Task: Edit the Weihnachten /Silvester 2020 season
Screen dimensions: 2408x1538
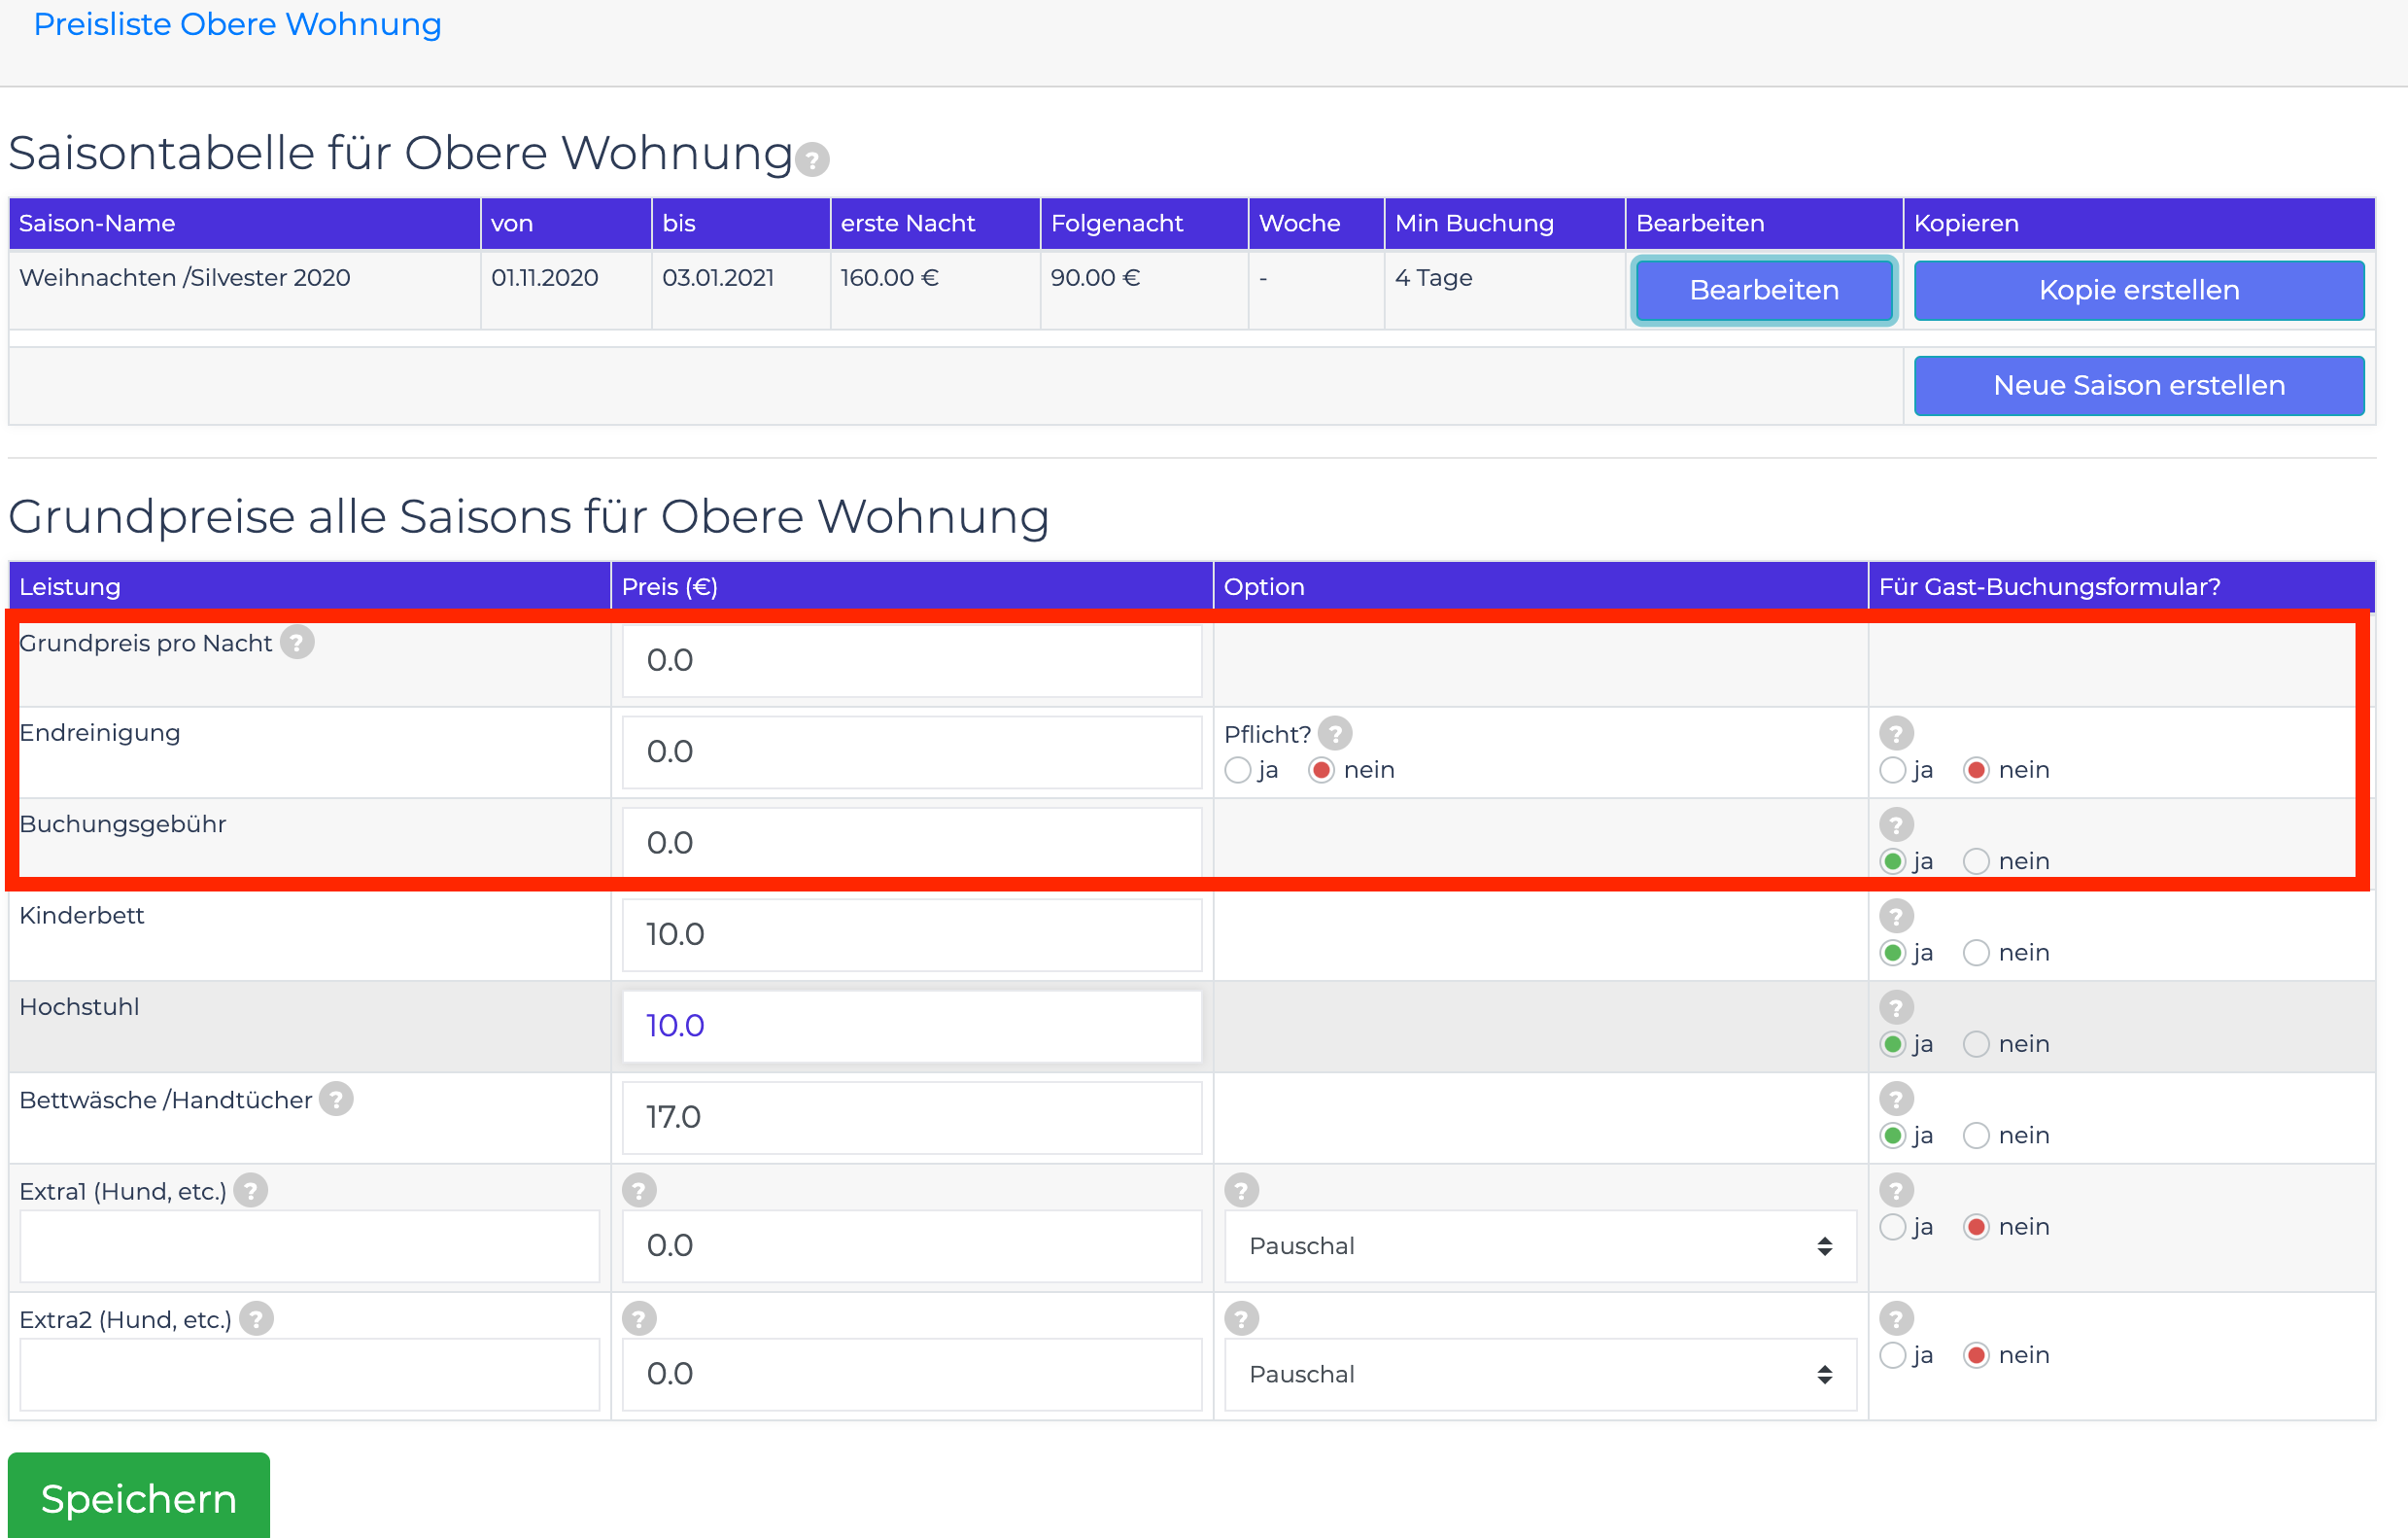Action: coord(1764,290)
